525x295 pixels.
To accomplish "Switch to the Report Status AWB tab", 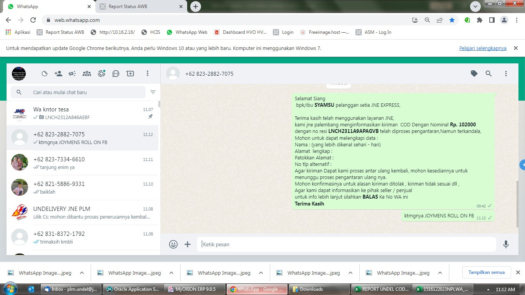I will click(x=141, y=7).
